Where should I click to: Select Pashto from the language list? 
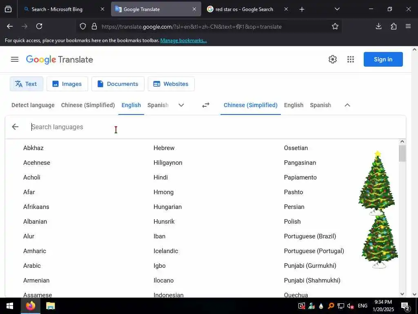293,192
